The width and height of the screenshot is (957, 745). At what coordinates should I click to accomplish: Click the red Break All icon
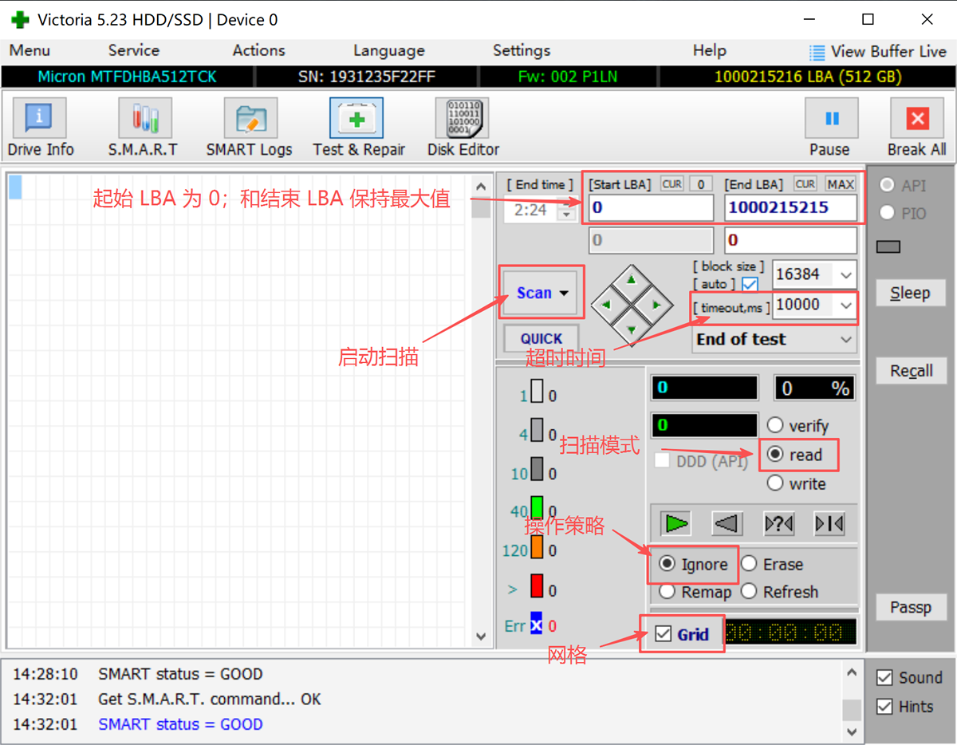pyautogui.click(x=917, y=119)
